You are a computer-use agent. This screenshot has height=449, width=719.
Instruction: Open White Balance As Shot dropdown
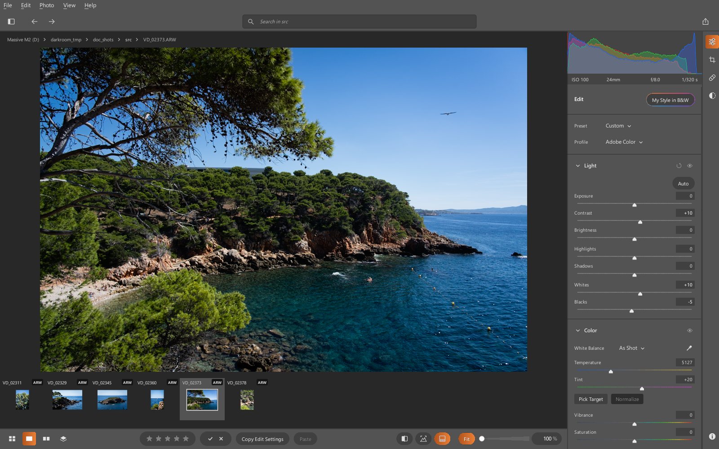632,348
